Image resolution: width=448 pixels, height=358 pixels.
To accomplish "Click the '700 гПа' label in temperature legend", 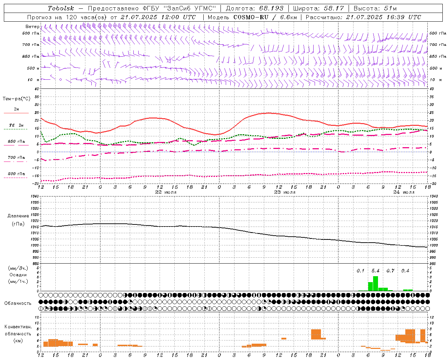I will click(x=16, y=157).
